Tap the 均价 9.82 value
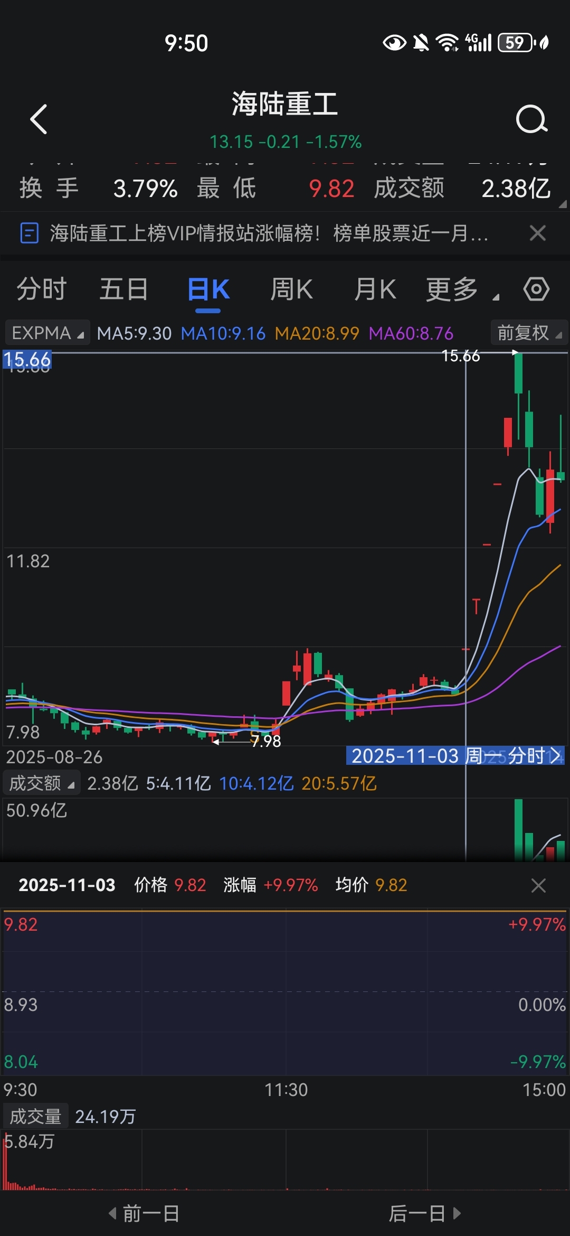Viewport: 570px width, 1236px height. pyautogui.click(x=391, y=885)
